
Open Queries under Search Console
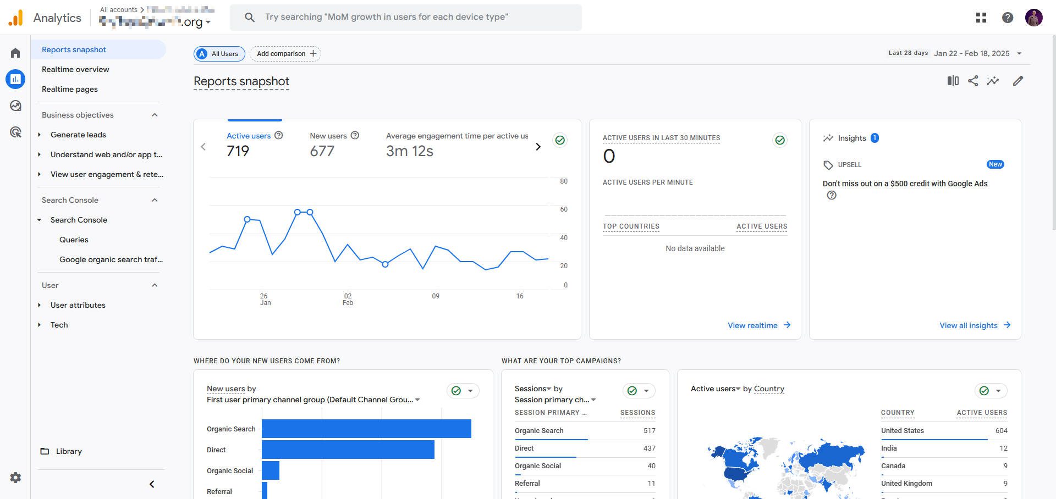(x=74, y=240)
